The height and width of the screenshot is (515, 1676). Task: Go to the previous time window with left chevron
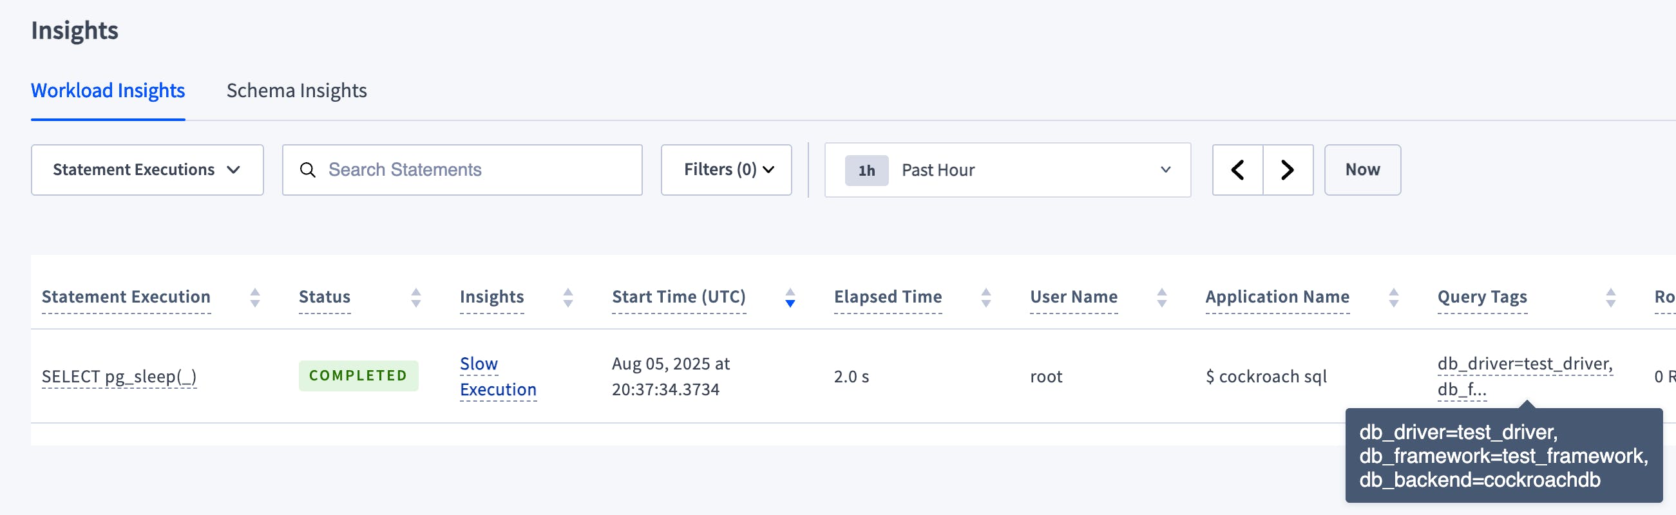[x=1237, y=170]
